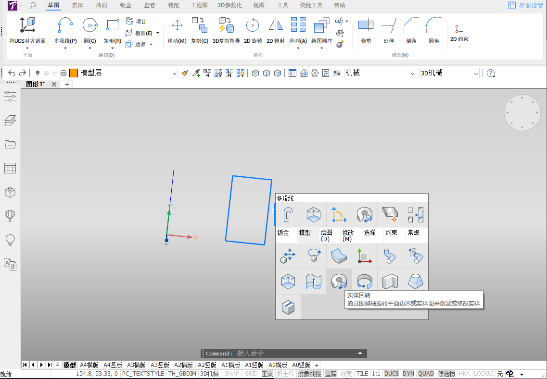Click the loft frustum icon in quad panel

click(416, 281)
